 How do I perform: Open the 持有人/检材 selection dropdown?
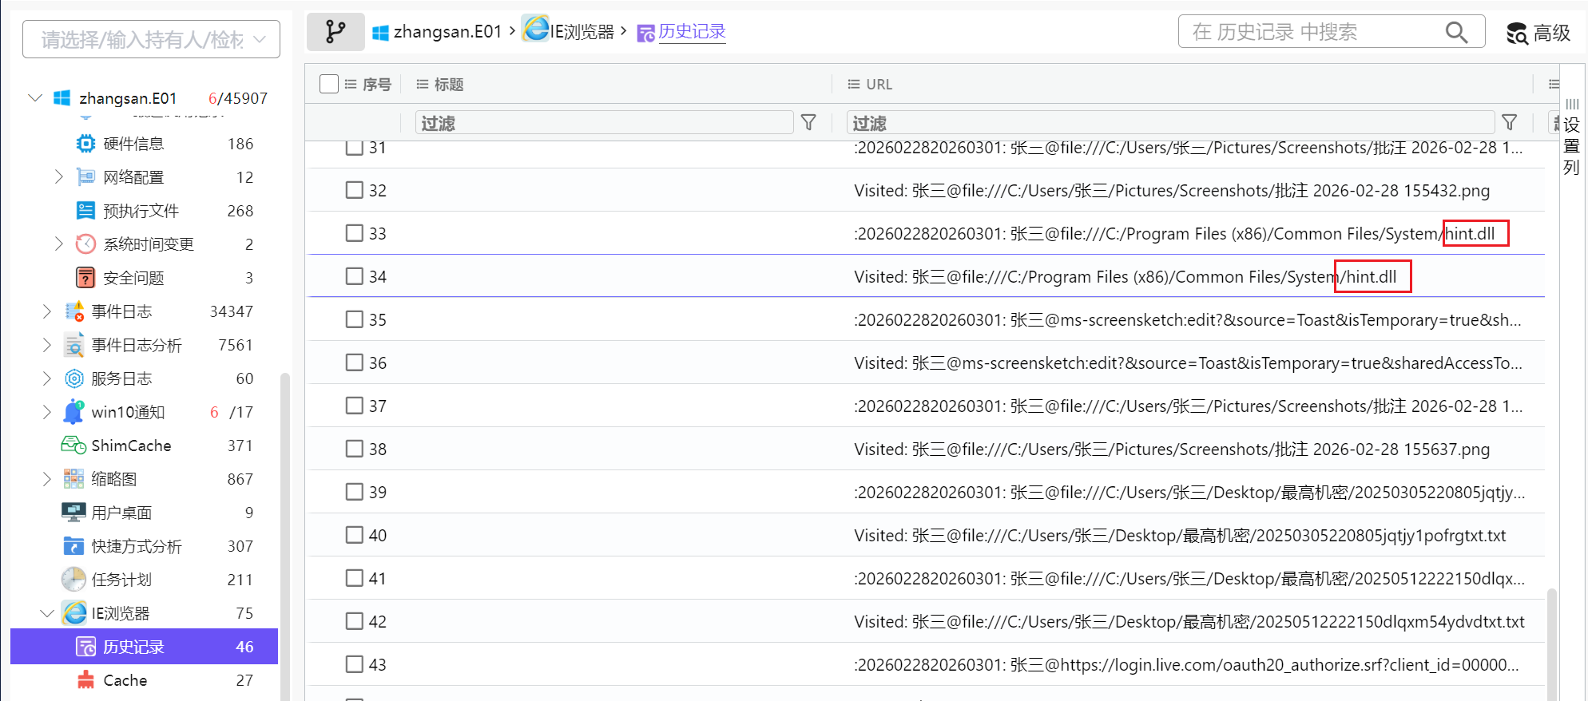pyautogui.click(x=151, y=39)
